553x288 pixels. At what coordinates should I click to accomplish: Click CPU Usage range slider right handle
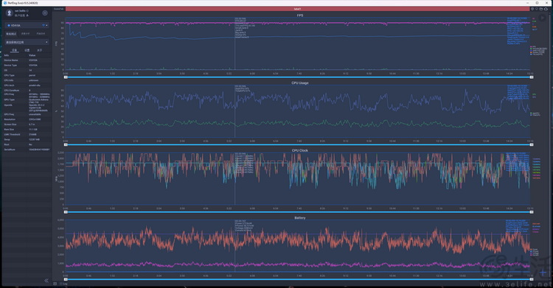pos(532,144)
